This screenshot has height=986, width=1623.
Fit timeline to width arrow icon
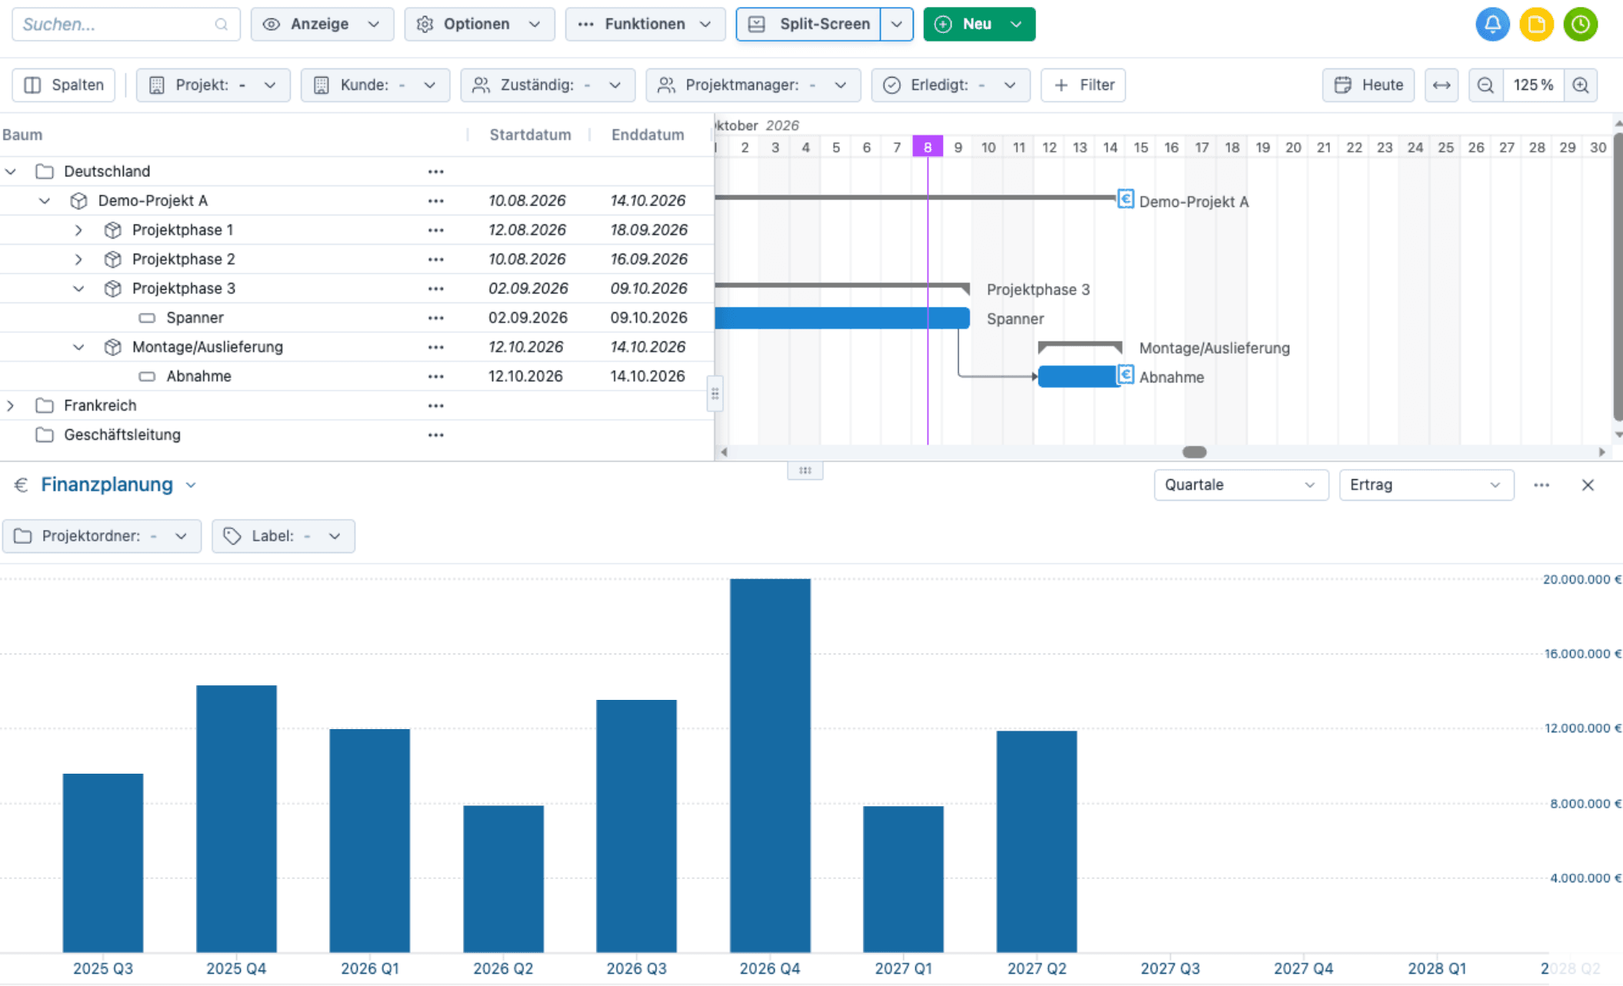[1441, 85]
